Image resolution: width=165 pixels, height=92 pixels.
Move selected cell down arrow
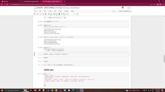(x=51, y=14)
